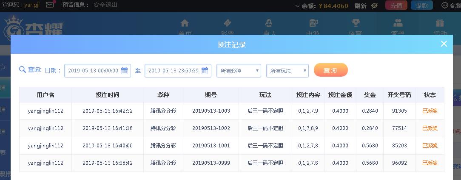Click bet content 0,1,2,7,9
Viewport: 461px width, 180px height.
pos(308,111)
